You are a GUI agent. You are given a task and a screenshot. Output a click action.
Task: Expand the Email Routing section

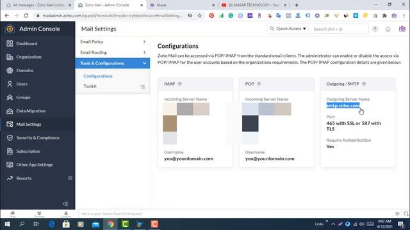(x=113, y=52)
